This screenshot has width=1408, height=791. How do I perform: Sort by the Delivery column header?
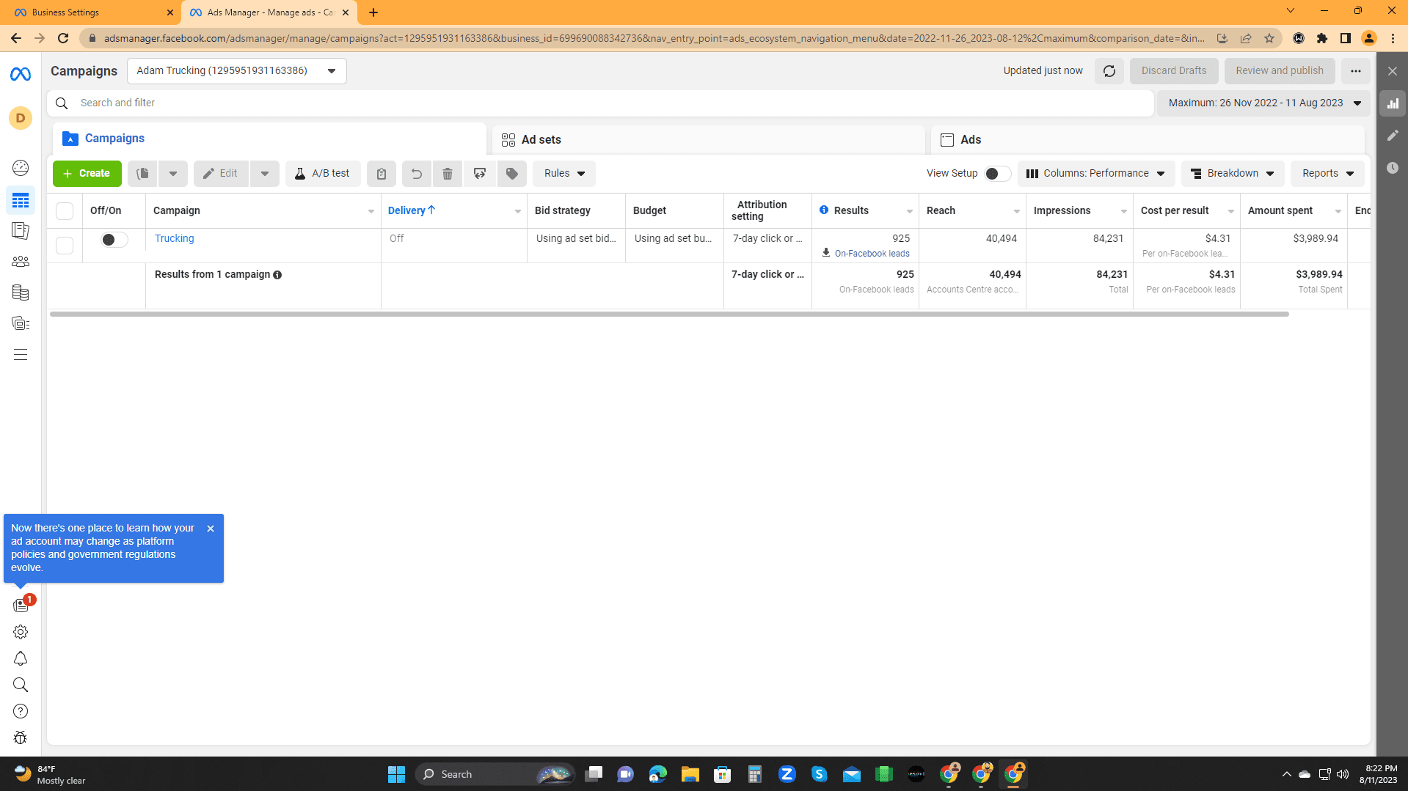(412, 210)
